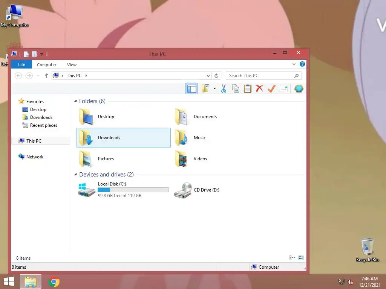Click the Copy icon in toolbar
The width and height of the screenshot is (386, 289).
(236, 88)
